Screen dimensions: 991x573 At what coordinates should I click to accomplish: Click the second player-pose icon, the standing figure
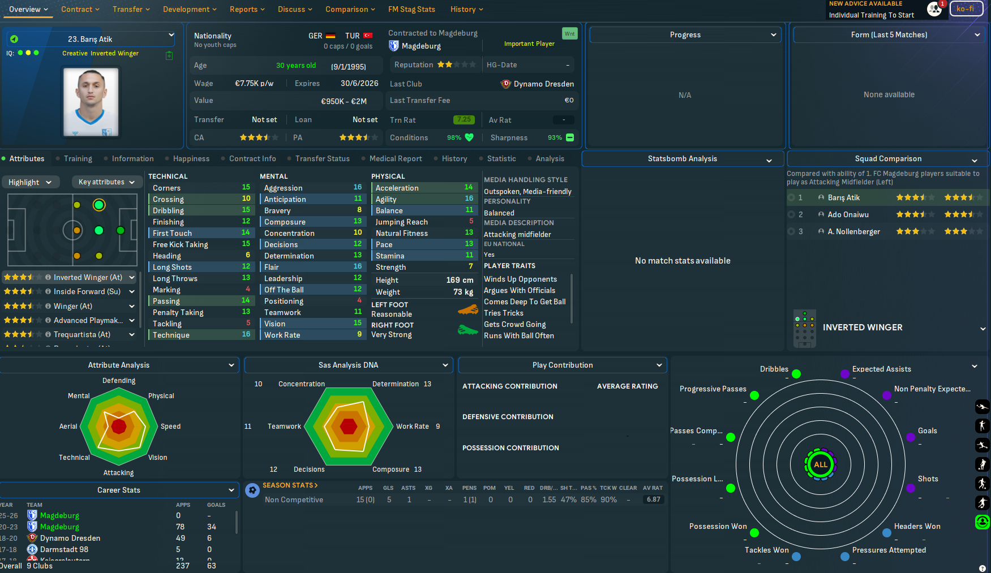click(x=983, y=425)
